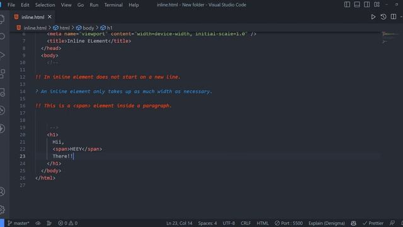The height and width of the screenshot is (227, 403).
Task: Click the feedback icon in status bar
Action: point(392,223)
